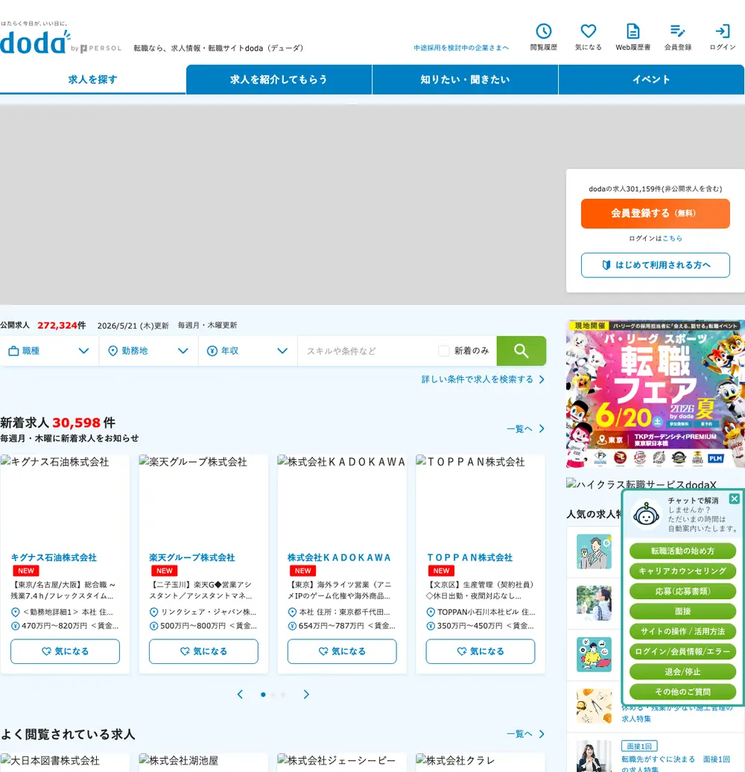The height and width of the screenshot is (772, 745).
Task: Choose その他のご質問 chat option
Action: (x=682, y=692)
